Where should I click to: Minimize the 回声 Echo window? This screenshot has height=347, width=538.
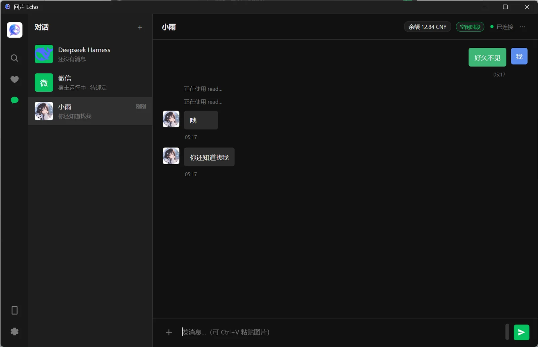(484, 7)
